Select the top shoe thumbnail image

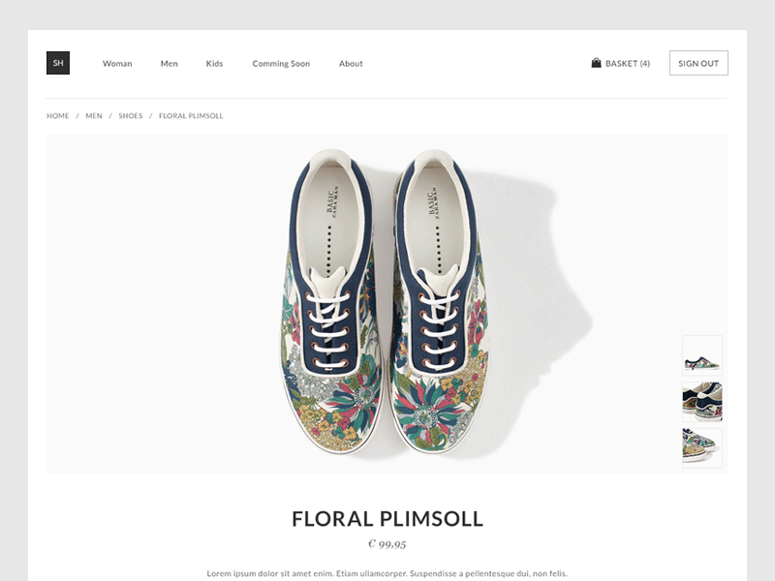click(x=702, y=355)
